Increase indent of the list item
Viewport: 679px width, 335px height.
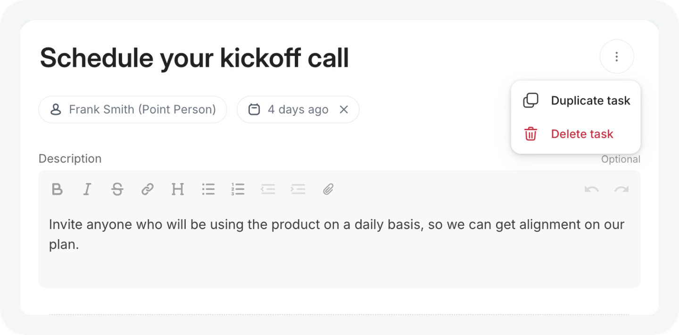point(298,189)
